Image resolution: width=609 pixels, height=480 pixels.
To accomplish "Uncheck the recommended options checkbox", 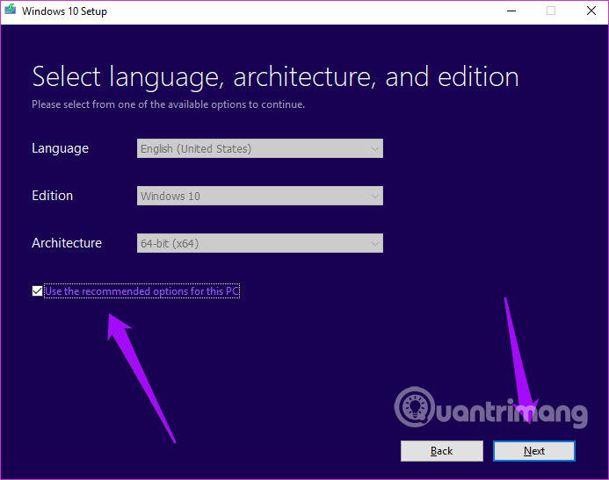I will tap(37, 290).
